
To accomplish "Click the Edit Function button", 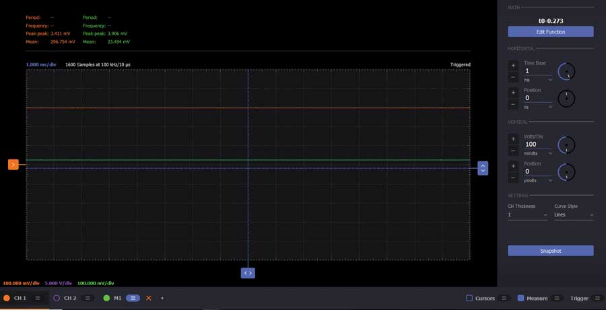I will click(x=550, y=32).
